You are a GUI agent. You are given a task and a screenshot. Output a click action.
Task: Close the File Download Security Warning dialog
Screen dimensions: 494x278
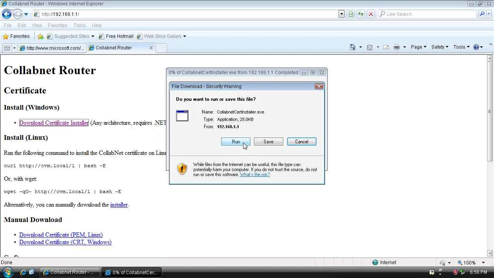coord(319,86)
